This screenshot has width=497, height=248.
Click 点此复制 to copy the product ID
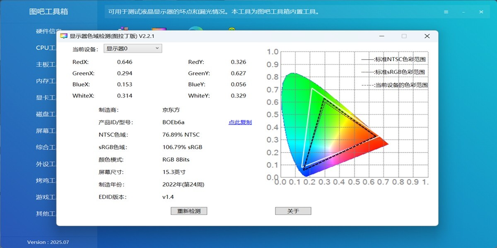pyautogui.click(x=239, y=122)
